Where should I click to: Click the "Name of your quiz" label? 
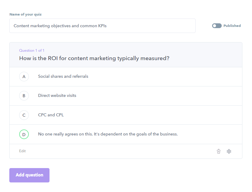pos(25,14)
